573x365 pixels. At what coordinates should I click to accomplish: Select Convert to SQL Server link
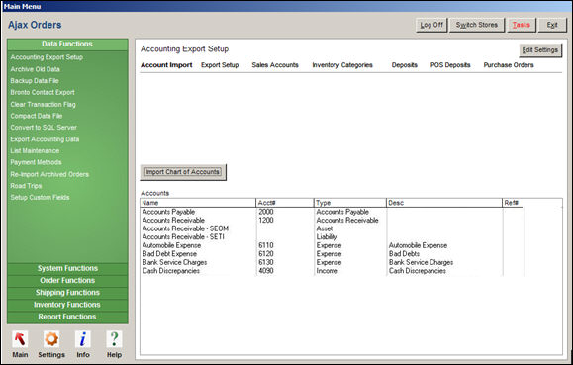44,128
